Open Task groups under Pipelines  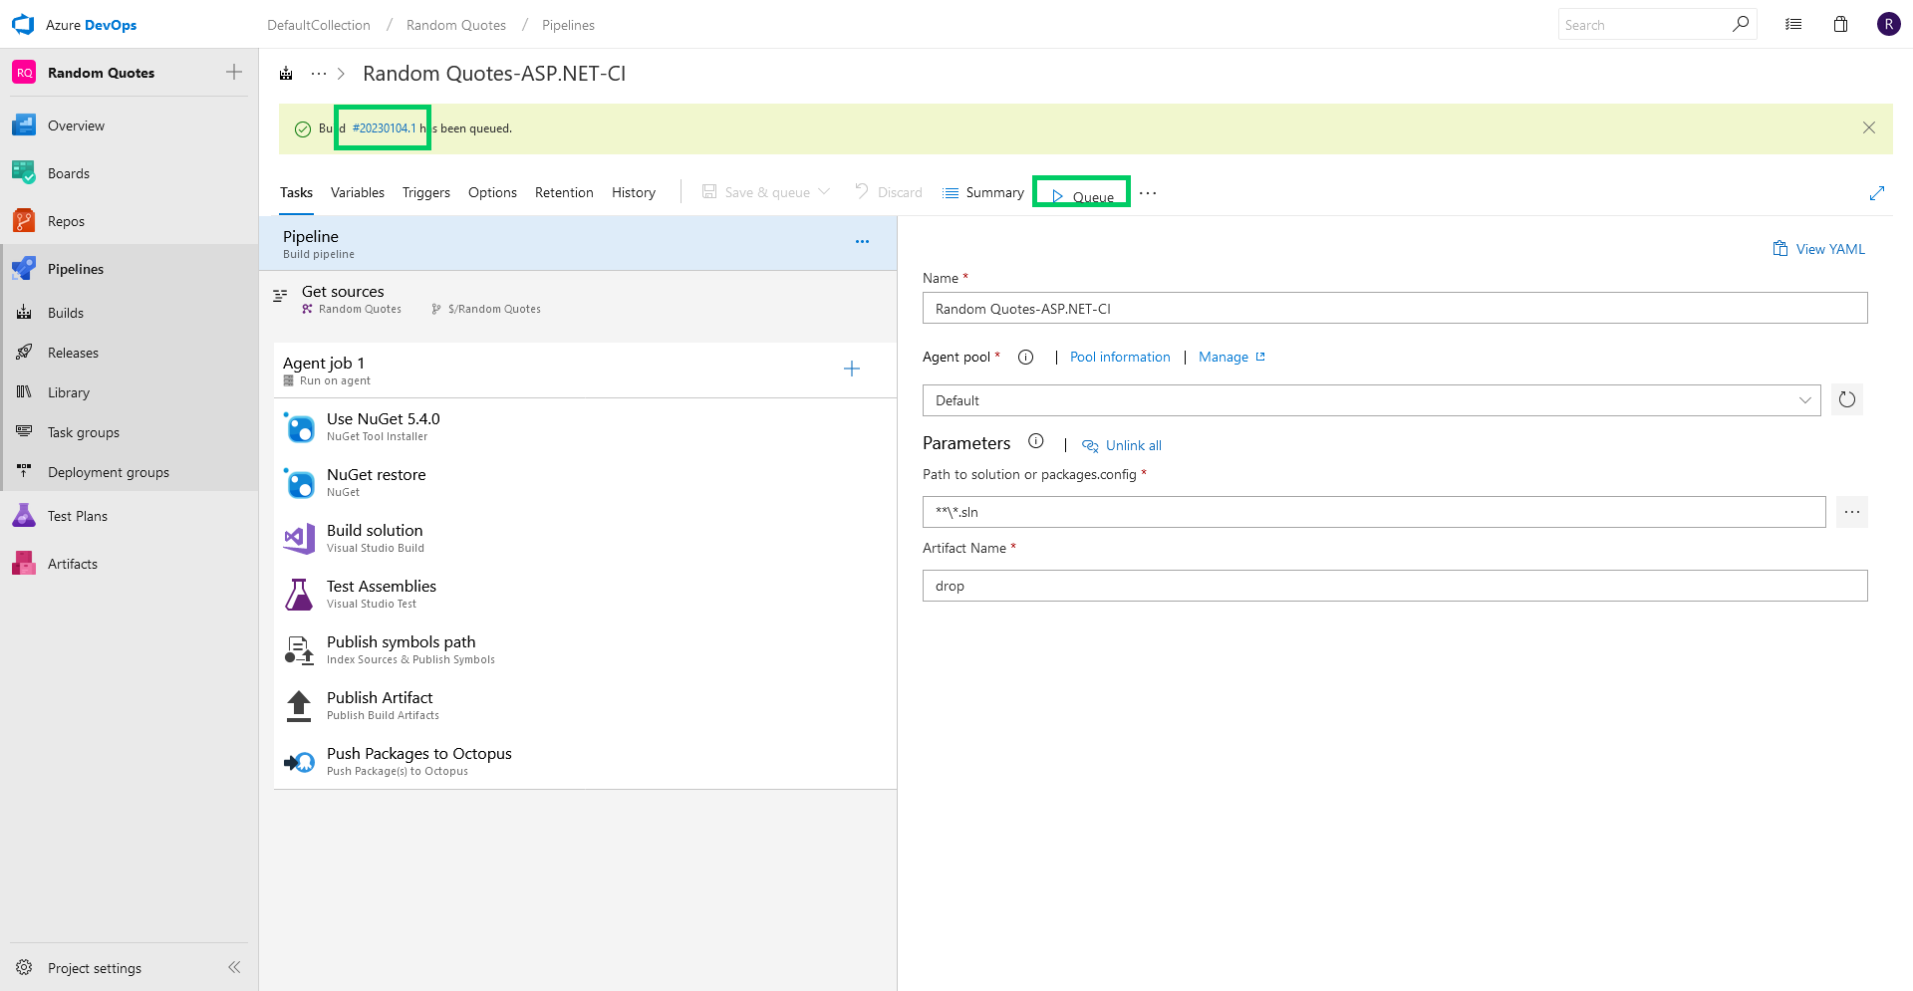pyautogui.click(x=84, y=432)
